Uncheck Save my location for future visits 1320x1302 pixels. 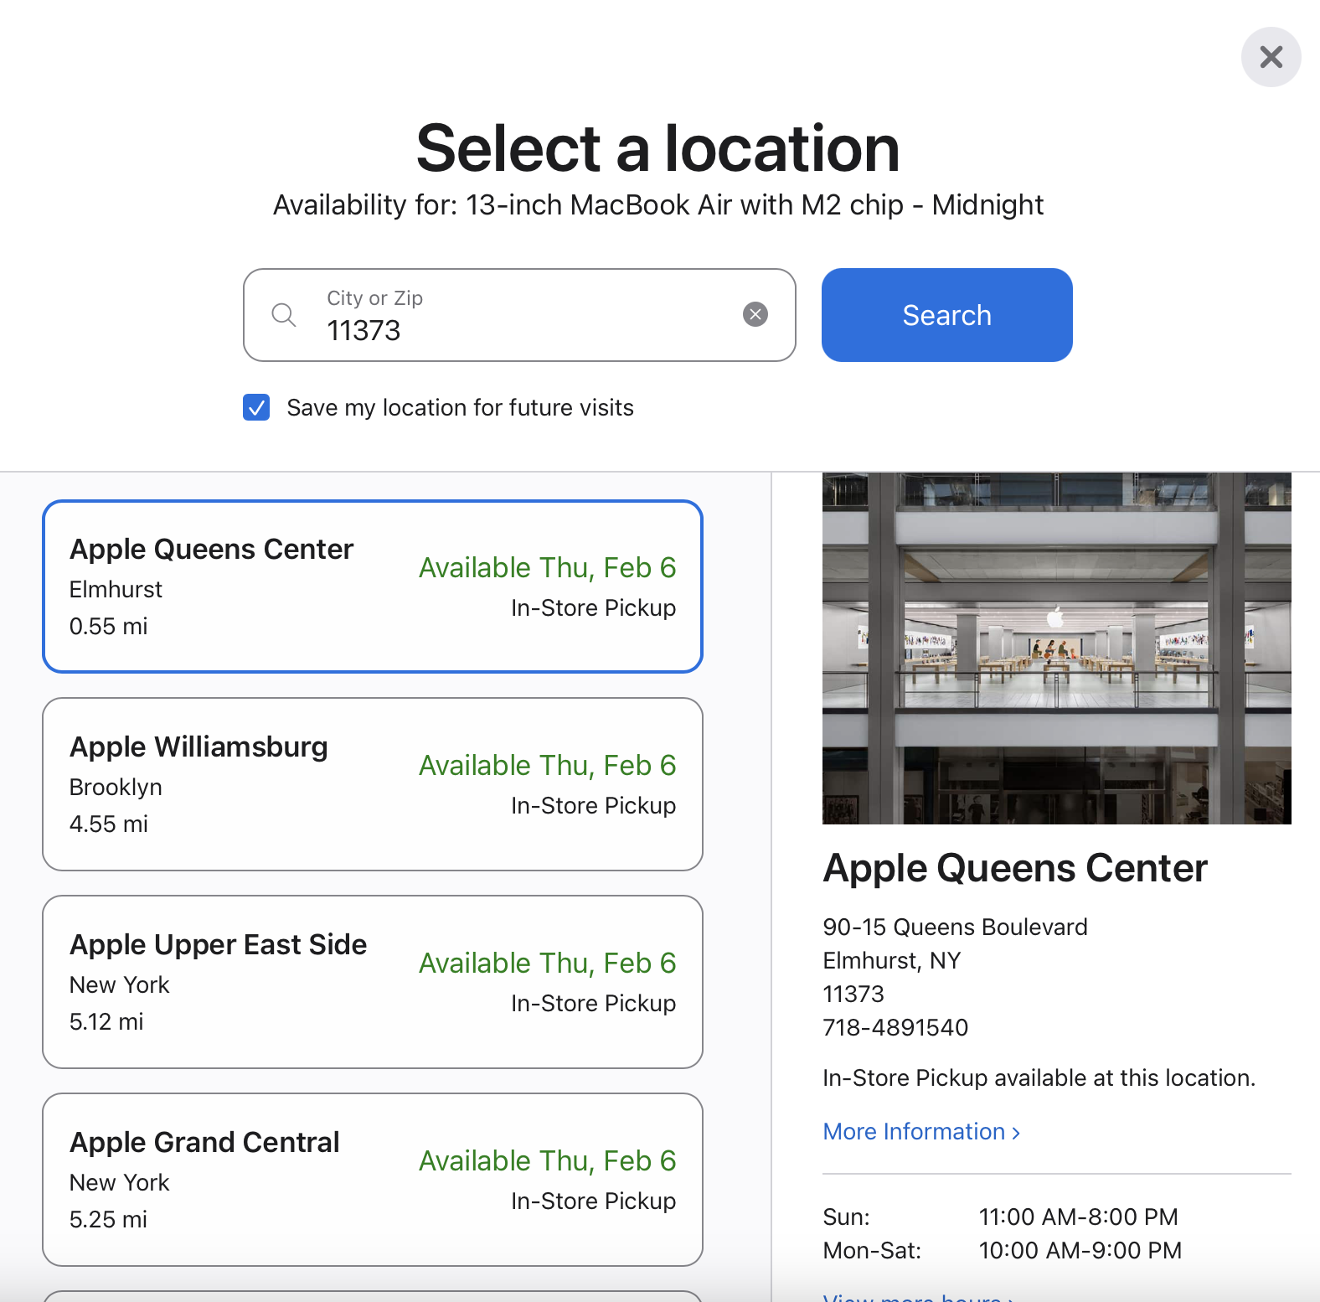tap(256, 407)
